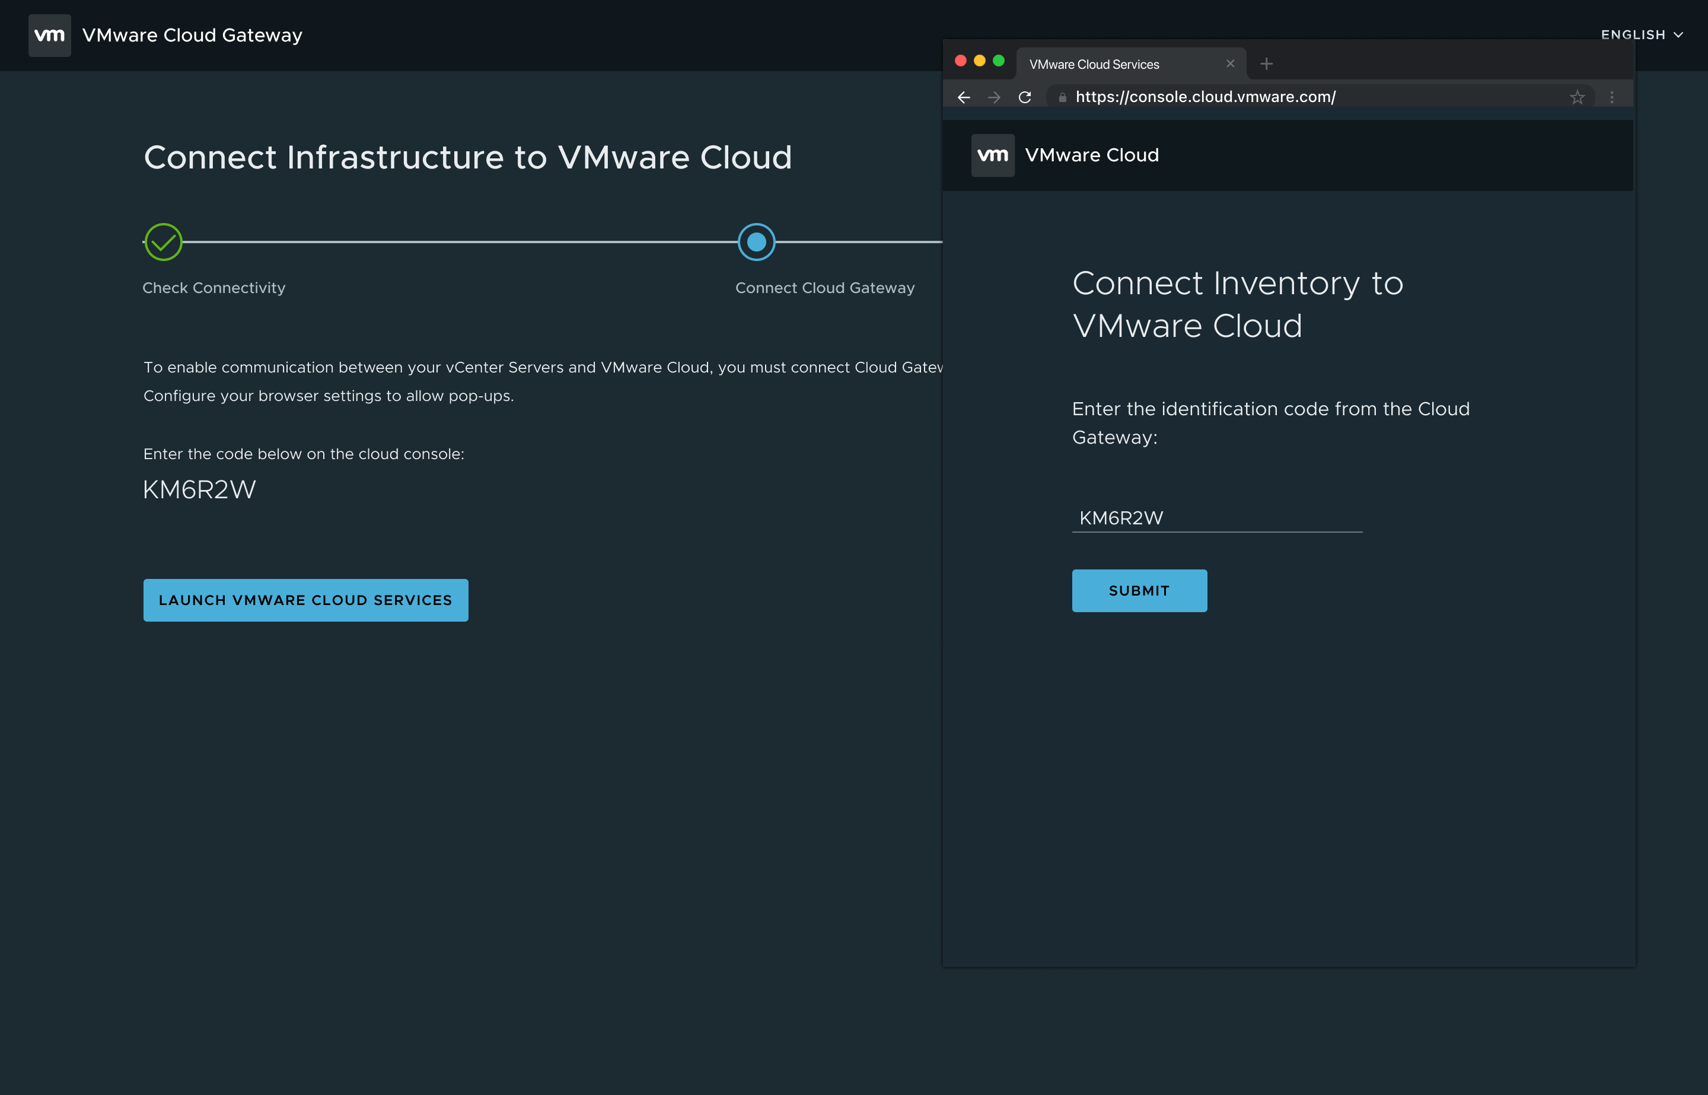
Task: Click the KM6R2W code on the gateway page
Action: (199, 489)
